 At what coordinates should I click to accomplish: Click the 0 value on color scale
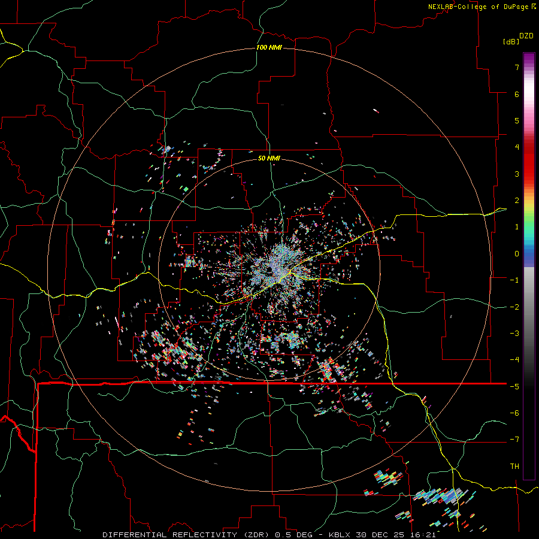(517, 254)
